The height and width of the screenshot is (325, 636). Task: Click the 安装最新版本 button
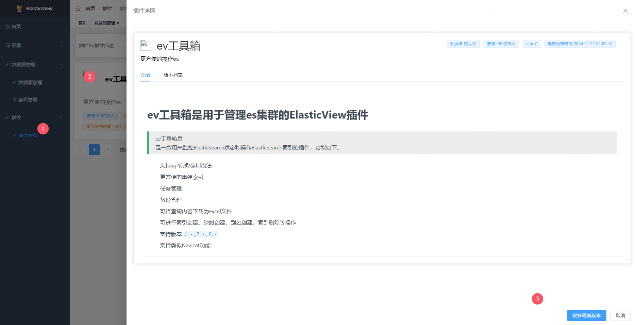(586, 315)
